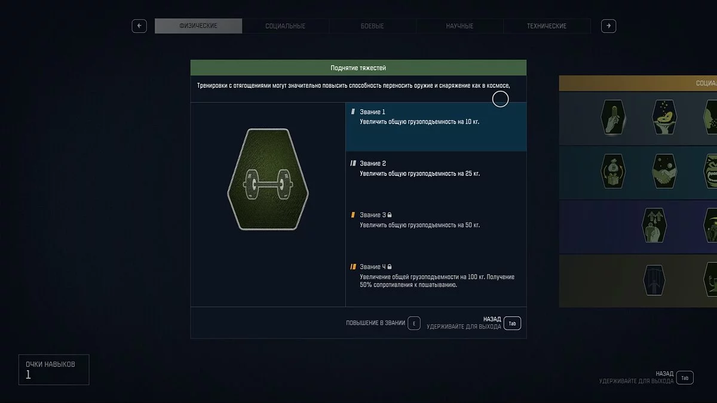Go to previous category with left arrow
Viewport: 717px width, 403px height.
(x=139, y=26)
